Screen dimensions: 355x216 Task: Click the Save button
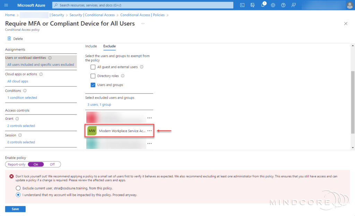pyautogui.click(x=15, y=209)
